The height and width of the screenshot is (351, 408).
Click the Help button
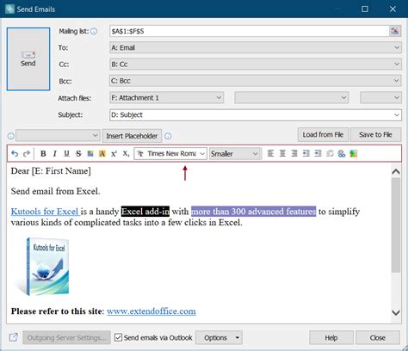click(x=331, y=337)
